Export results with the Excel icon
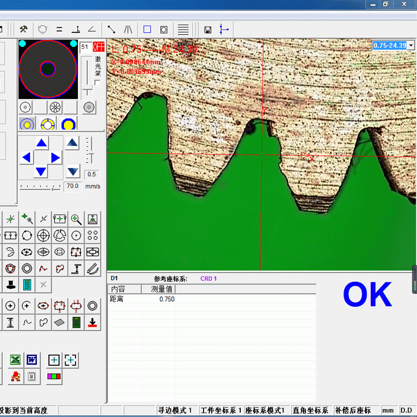 point(15,360)
